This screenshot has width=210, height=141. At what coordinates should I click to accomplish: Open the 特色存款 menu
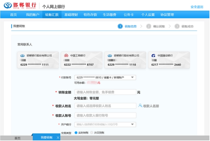pyautogui.click(x=90, y=15)
